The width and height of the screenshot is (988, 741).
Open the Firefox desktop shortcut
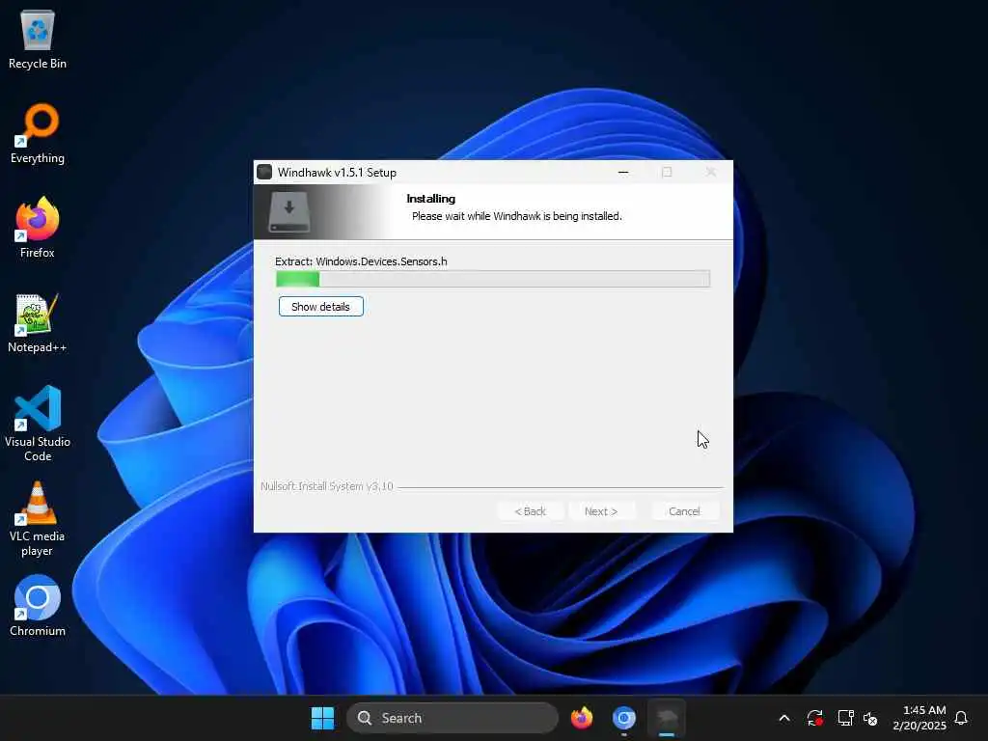38,228
